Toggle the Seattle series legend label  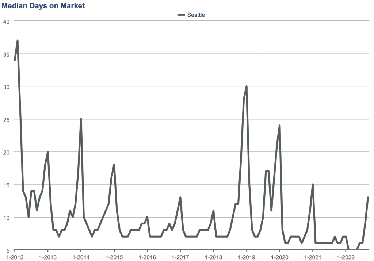tap(196, 15)
